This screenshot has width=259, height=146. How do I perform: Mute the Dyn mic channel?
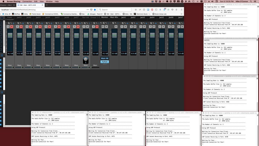[x=88, y=27]
